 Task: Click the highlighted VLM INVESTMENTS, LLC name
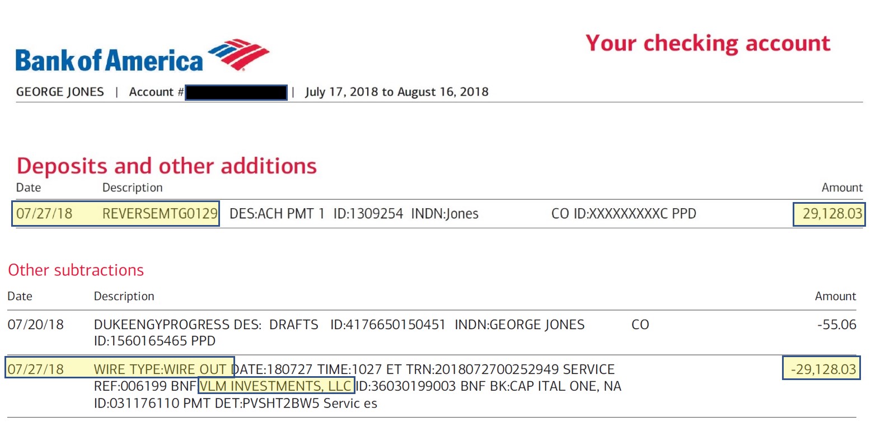click(x=277, y=386)
